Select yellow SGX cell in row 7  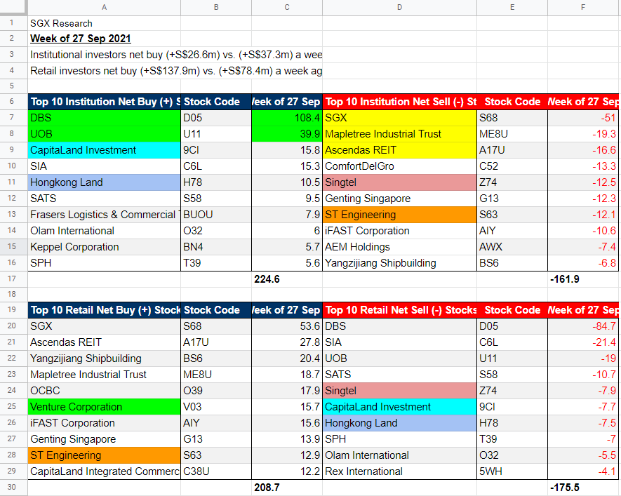(x=399, y=118)
